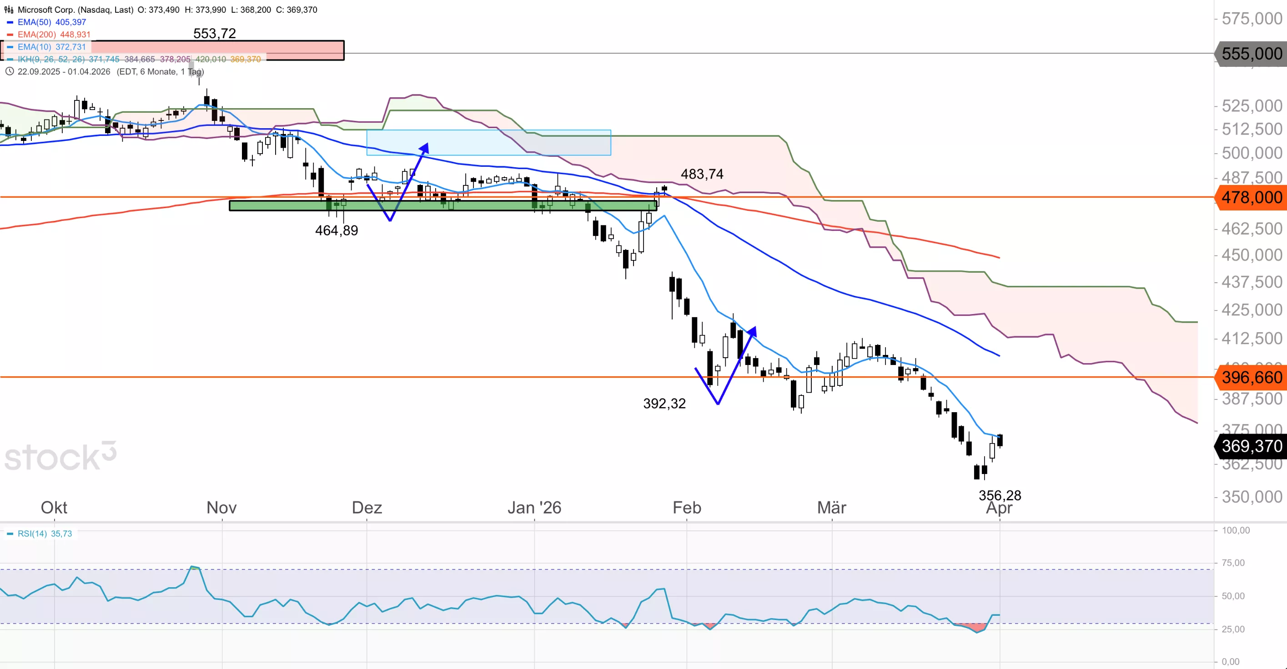Click the EMA(50) blue legend marker

pyautogui.click(x=10, y=22)
